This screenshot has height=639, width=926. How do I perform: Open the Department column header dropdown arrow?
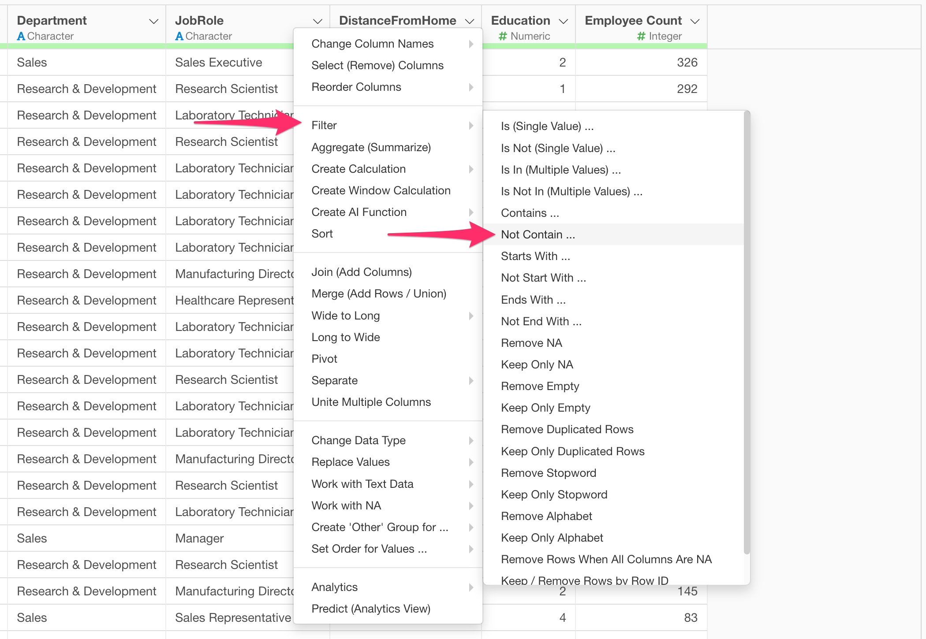153,21
